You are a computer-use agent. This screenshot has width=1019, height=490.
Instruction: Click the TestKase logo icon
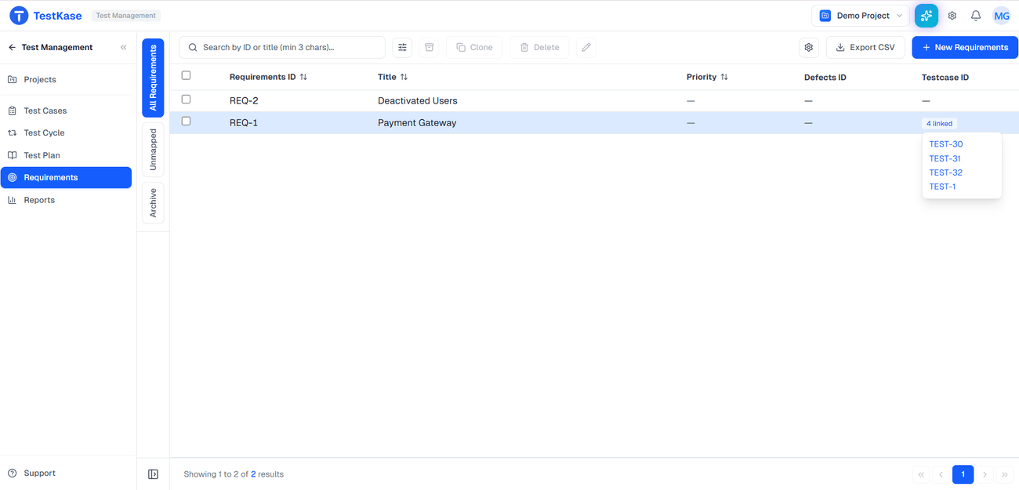[19, 16]
